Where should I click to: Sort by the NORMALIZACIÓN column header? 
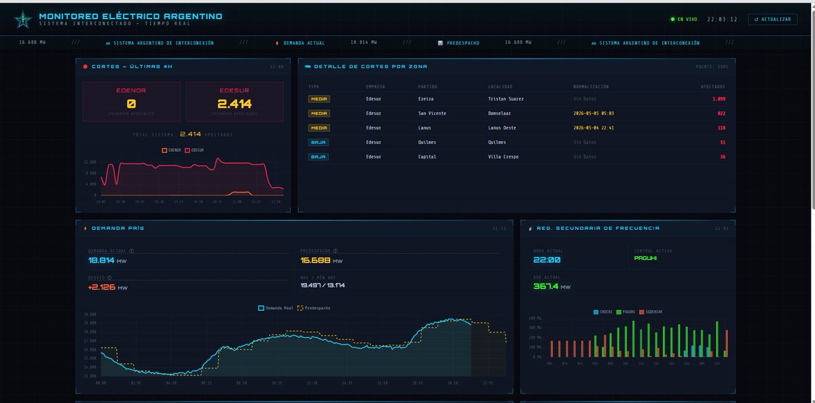coord(592,87)
